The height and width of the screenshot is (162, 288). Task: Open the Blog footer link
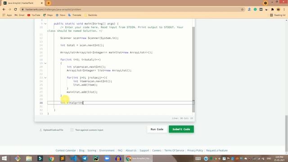tap(82, 150)
